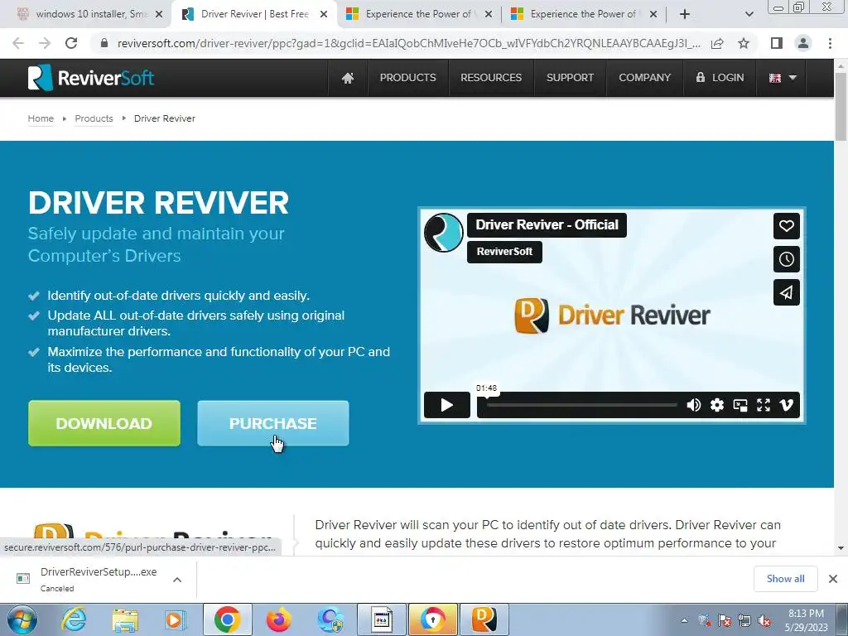Open video settings gear icon

point(716,405)
